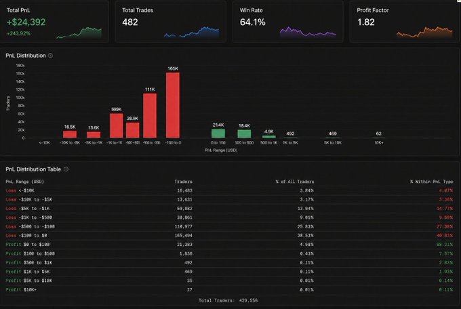The height and width of the screenshot is (309, 461).
Task: Click the 88.21% within PnL type cell
Action: coord(446,245)
